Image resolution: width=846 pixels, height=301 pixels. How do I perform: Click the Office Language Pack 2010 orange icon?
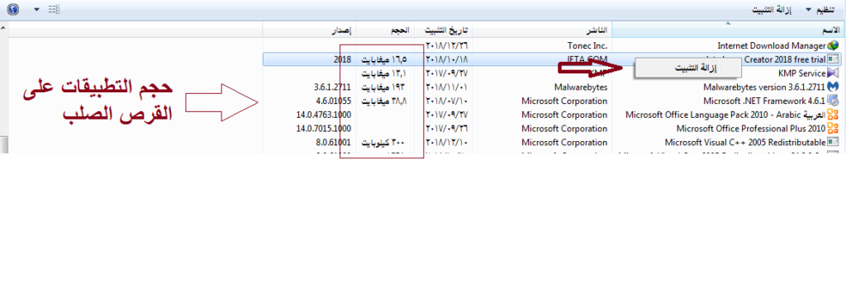tap(833, 115)
